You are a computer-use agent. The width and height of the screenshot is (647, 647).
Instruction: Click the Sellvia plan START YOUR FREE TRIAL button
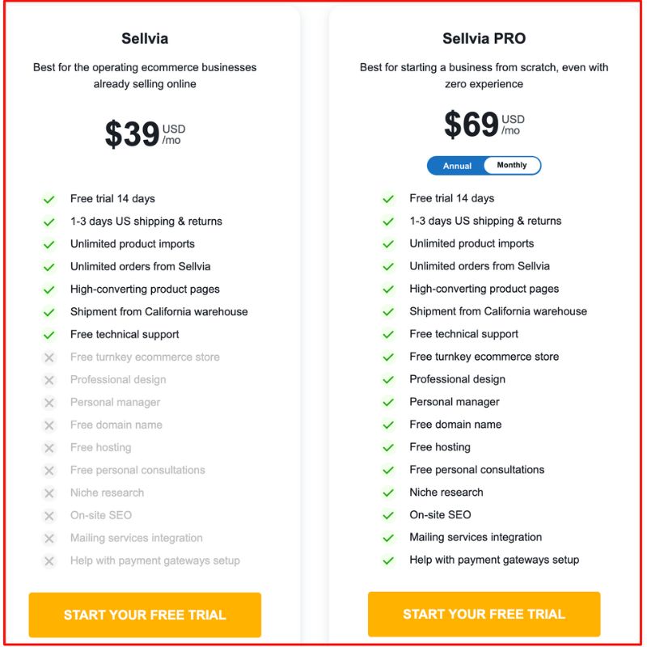(x=145, y=615)
